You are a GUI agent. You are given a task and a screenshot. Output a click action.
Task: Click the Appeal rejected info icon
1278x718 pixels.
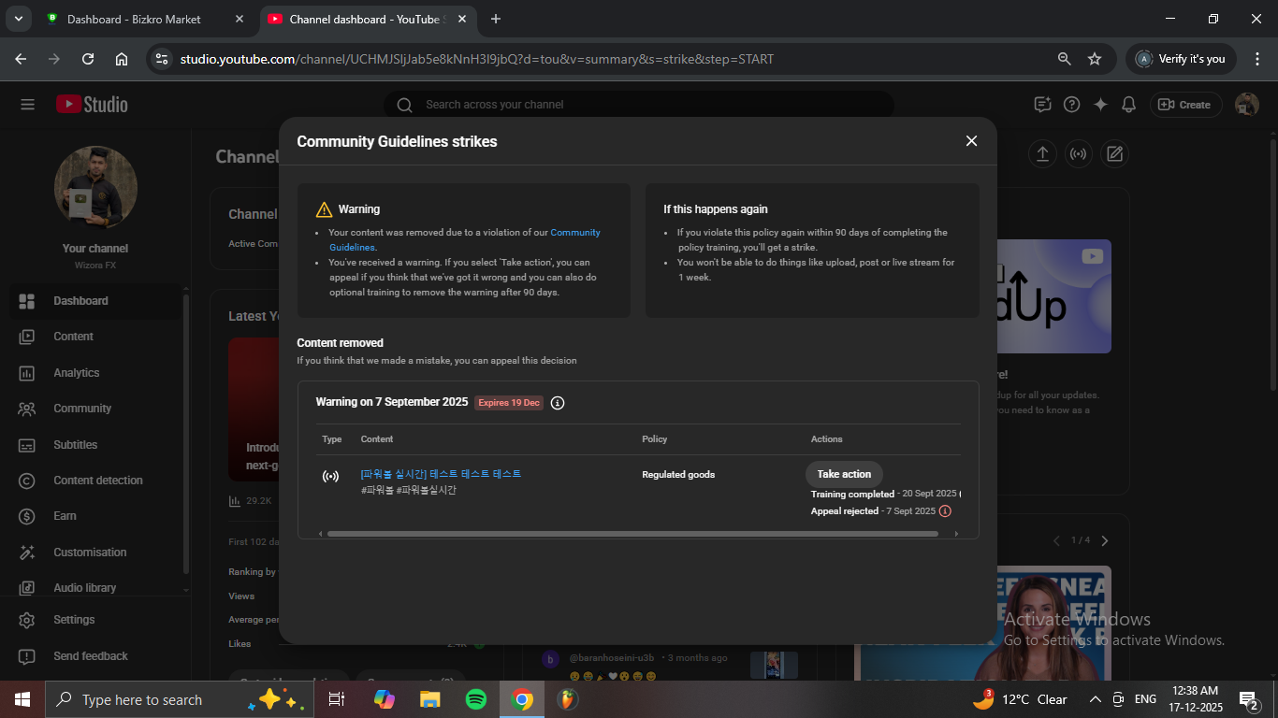[x=945, y=511]
